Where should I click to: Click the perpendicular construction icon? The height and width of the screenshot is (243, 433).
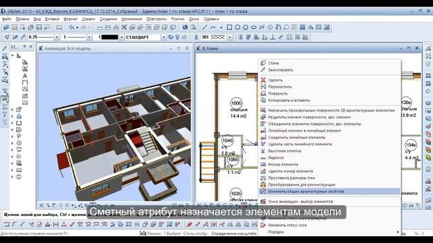tap(273, 37)
